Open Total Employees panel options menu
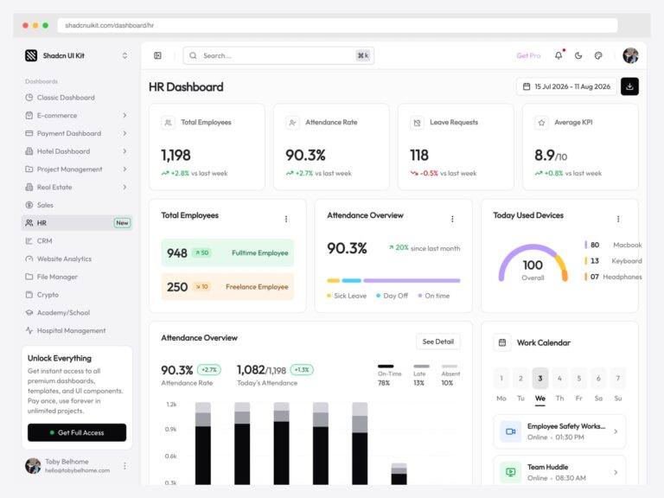This screenshot has width=664, height=498. coord(286,219)
